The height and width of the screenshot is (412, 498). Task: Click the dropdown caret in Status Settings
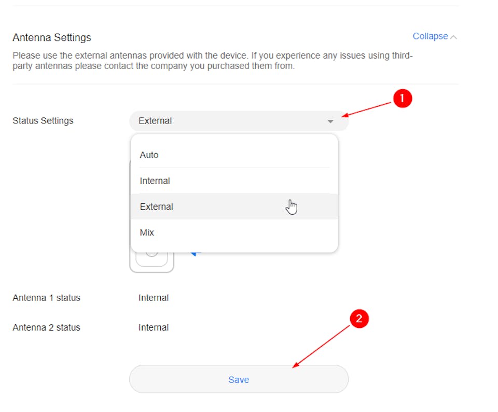coord(330,121)
